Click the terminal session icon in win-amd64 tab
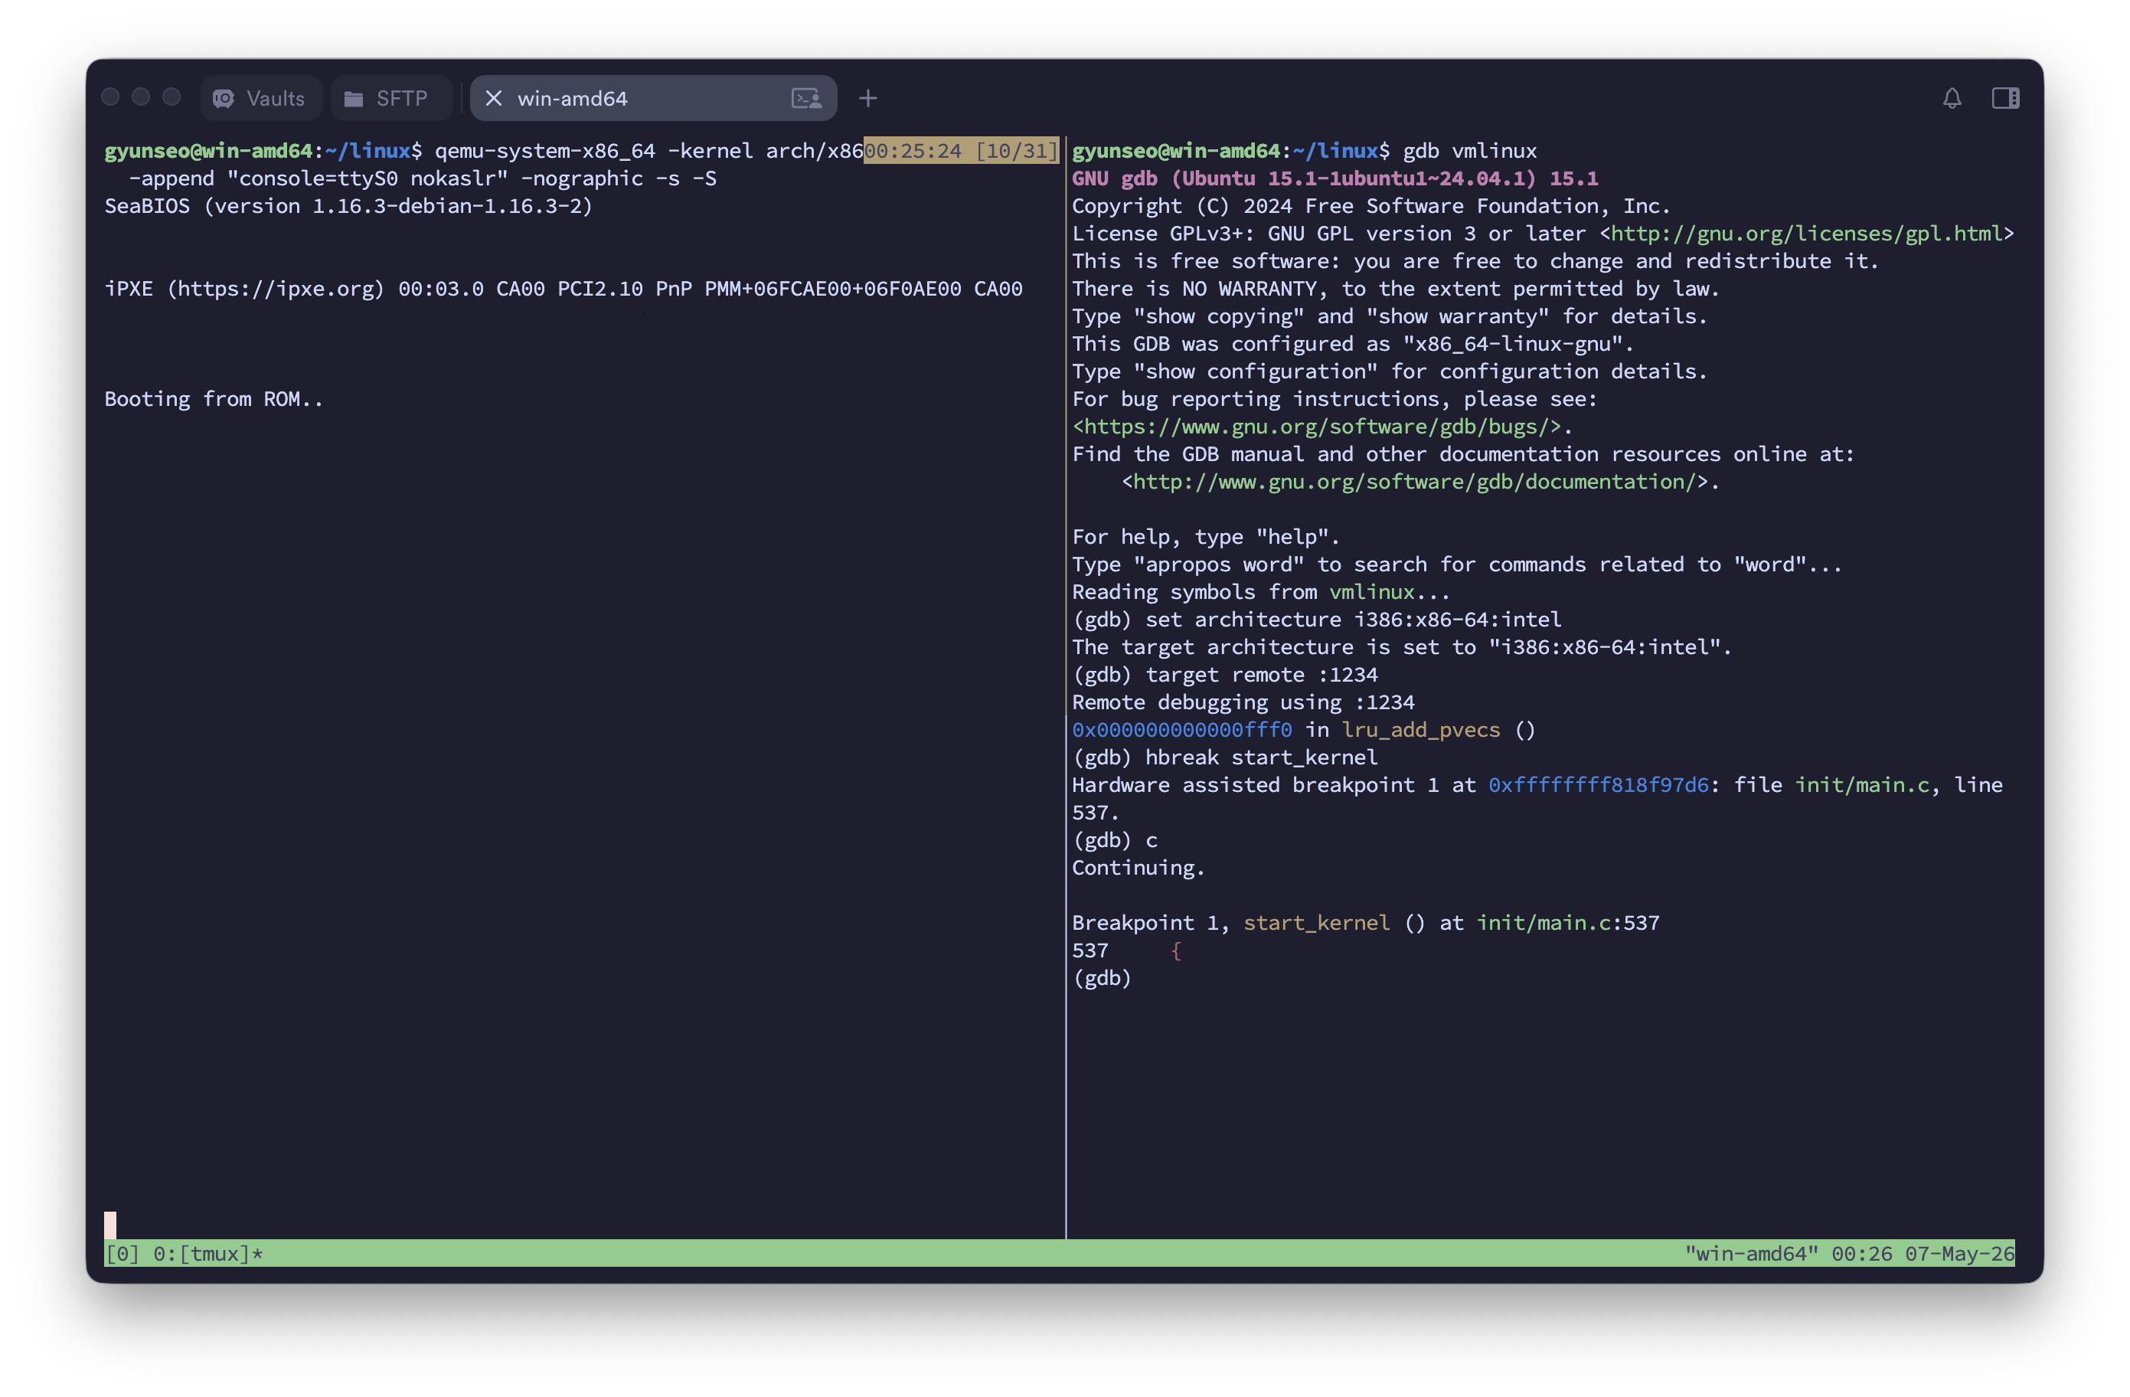The width and height of the screenshot is (2130, 1397). pyautogui.click(x=806, y=99)
